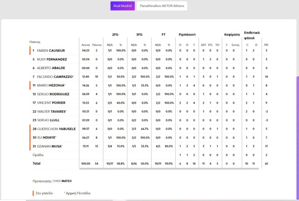Click Vincent Poirier's name

[51, 103]
